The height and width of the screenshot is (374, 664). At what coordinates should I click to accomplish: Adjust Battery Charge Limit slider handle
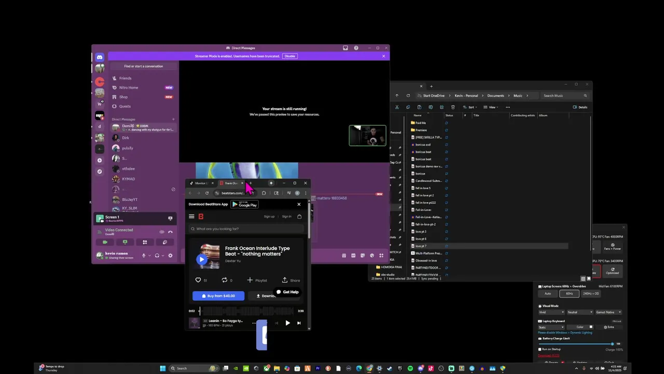612,344
